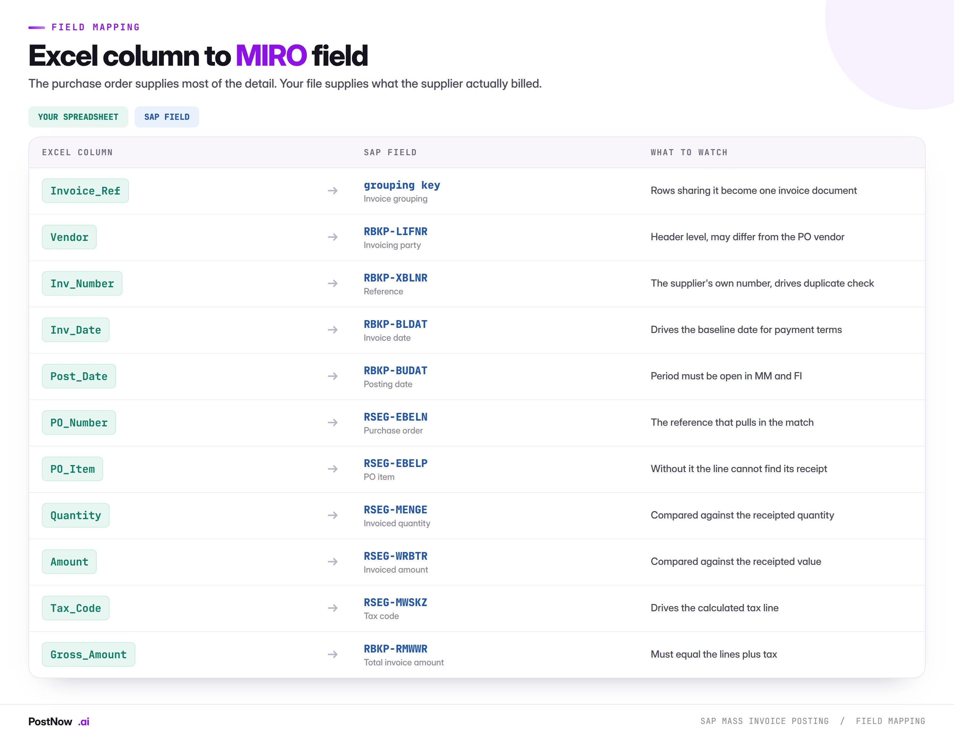This screenshot has width=954, height=742.
Task: Click the EXCEL COLUMN table header
Action: pyautogui.click(x=77, y=152)
